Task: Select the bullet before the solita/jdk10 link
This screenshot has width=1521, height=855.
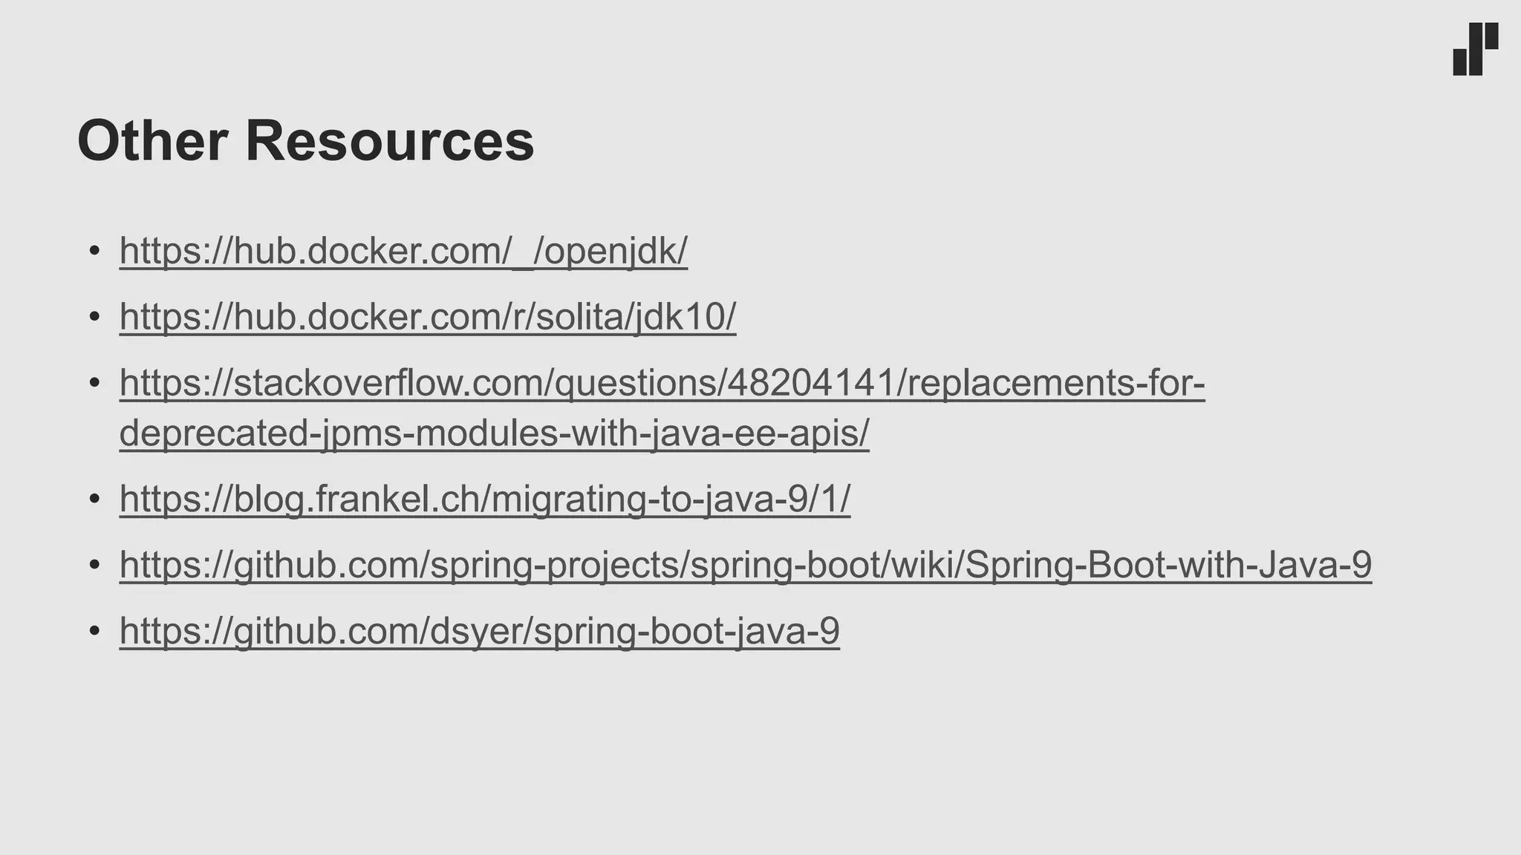Action: [94, 318]
